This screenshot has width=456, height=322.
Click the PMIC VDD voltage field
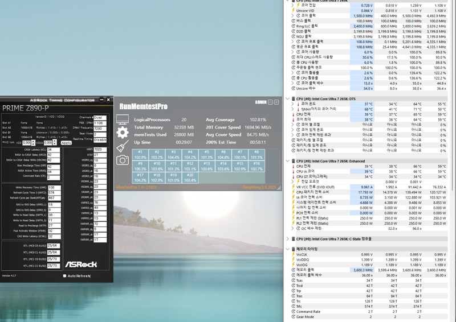pos(27,143)
